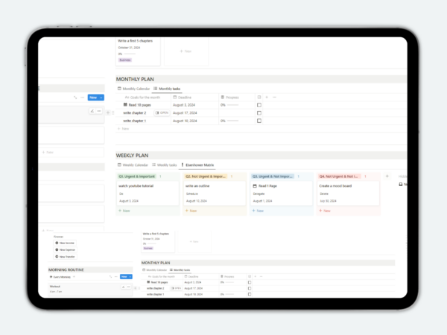Open the calendar icon on Read 1 Page card
447x335 pixels.
pyautogui.click(x=255, y=186)
